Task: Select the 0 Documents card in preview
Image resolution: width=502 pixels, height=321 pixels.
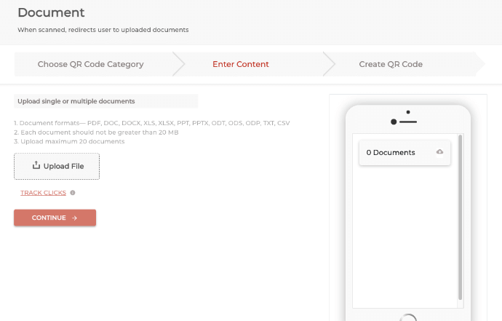Action: click(x=405, y=152)
